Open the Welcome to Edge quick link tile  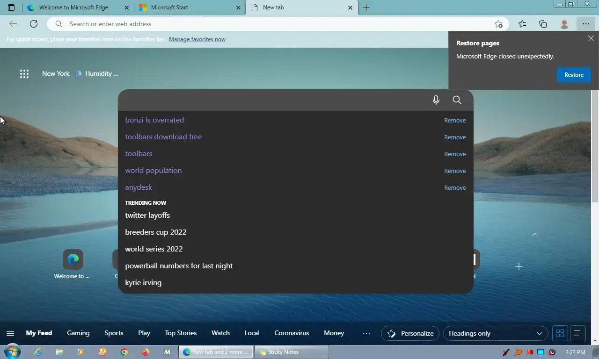coord(73,264)
